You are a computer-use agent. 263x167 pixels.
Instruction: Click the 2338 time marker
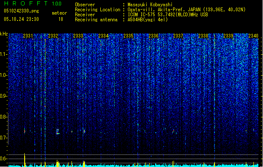[203, 36]
